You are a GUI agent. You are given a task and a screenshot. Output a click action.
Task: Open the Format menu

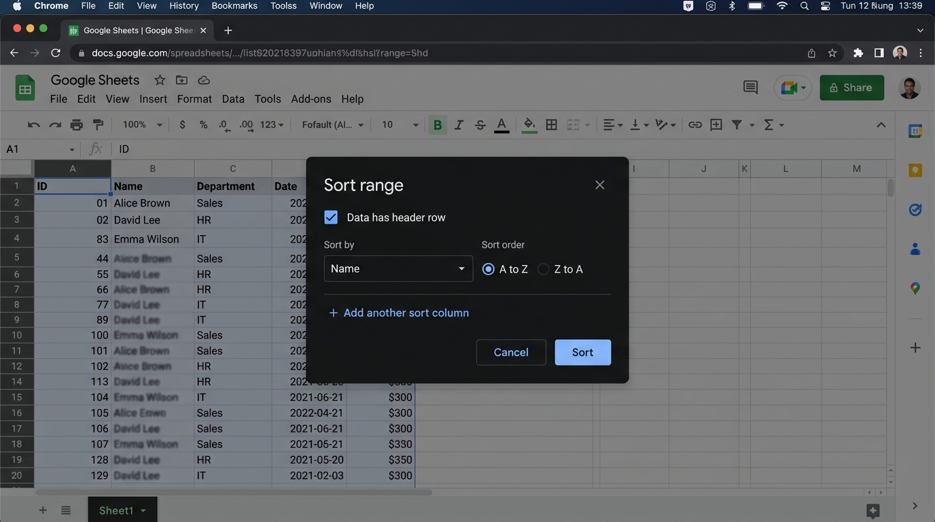[194, 99]
